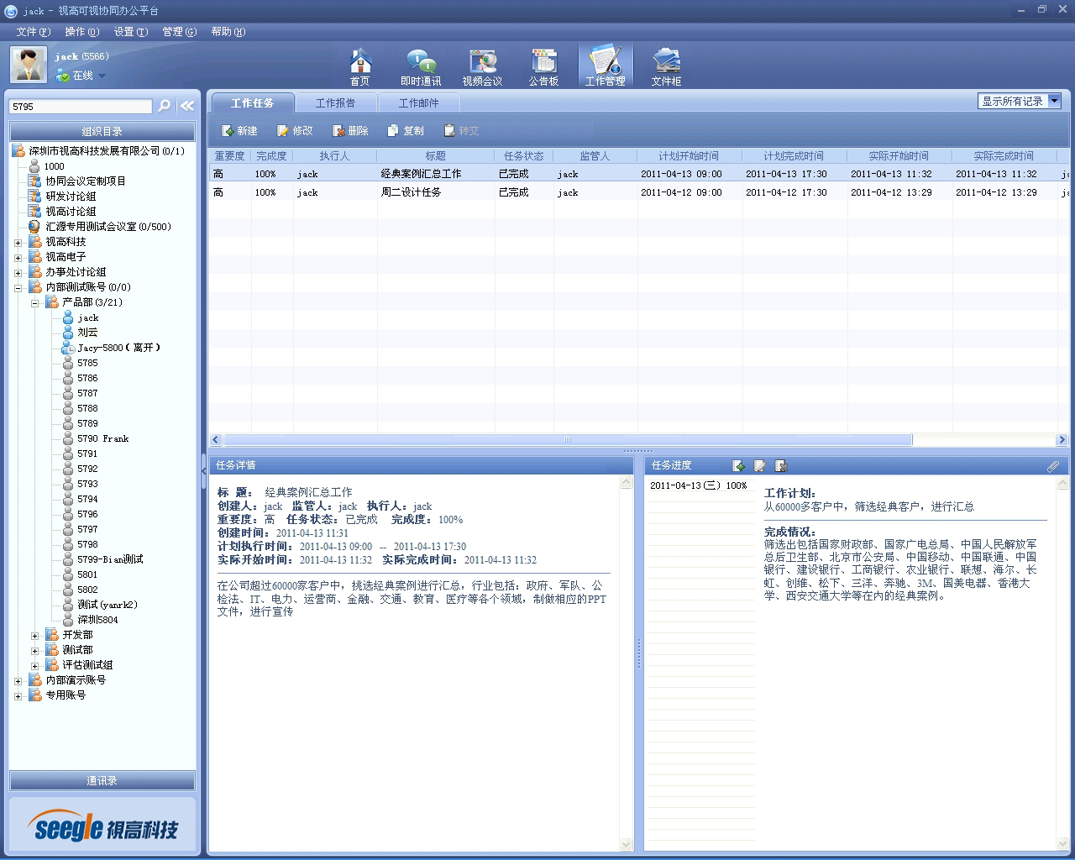
Task: Expand the 测试部 tree node
Action: click(x=35, y=651)
